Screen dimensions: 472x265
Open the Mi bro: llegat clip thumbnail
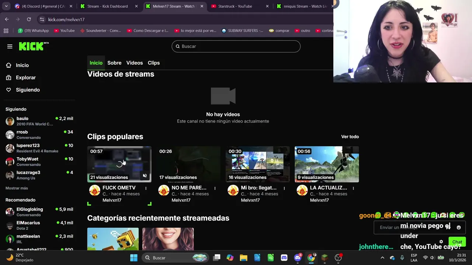coord(258,164)
